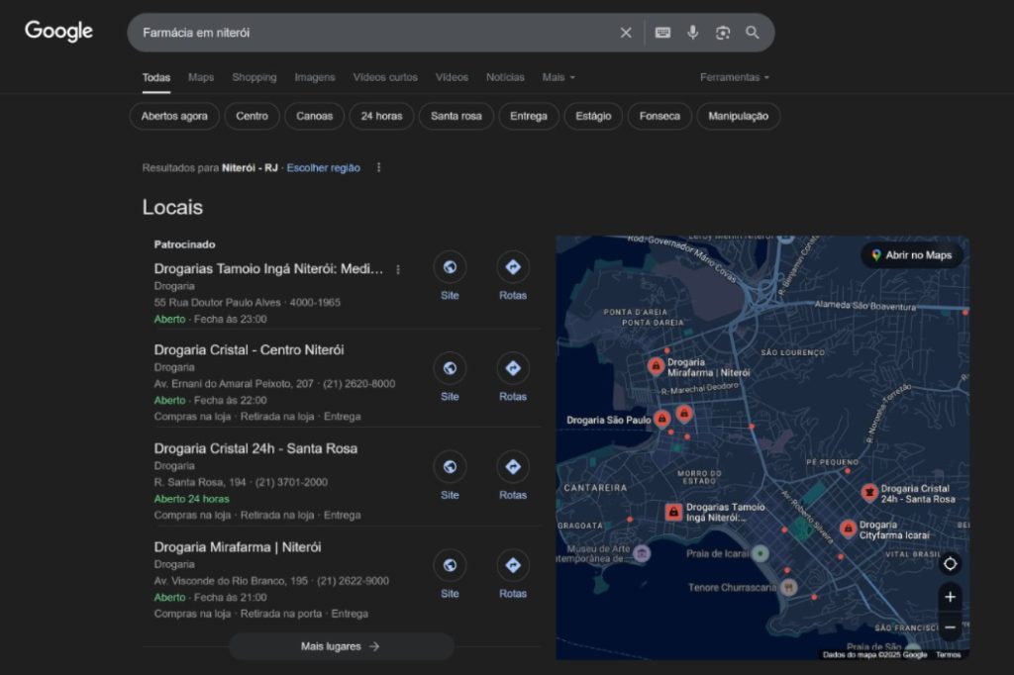
Task: Select Drogaria São Paulo pin on map
Action: (x=661, y=419)
